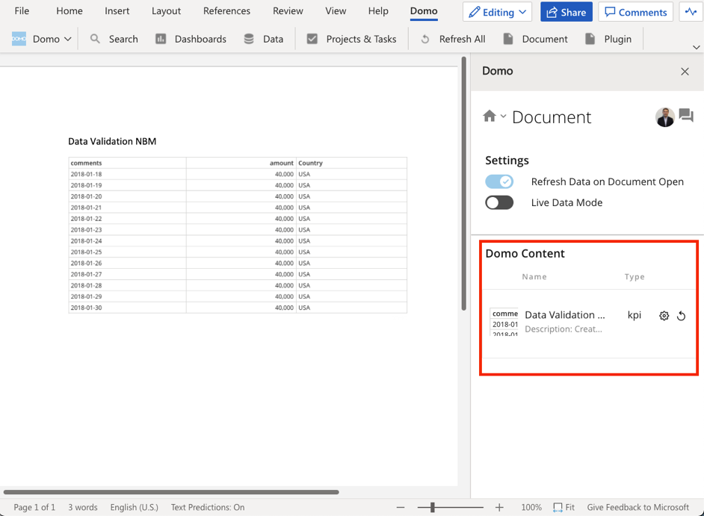Open Projects & Tasks

[351, 39]
